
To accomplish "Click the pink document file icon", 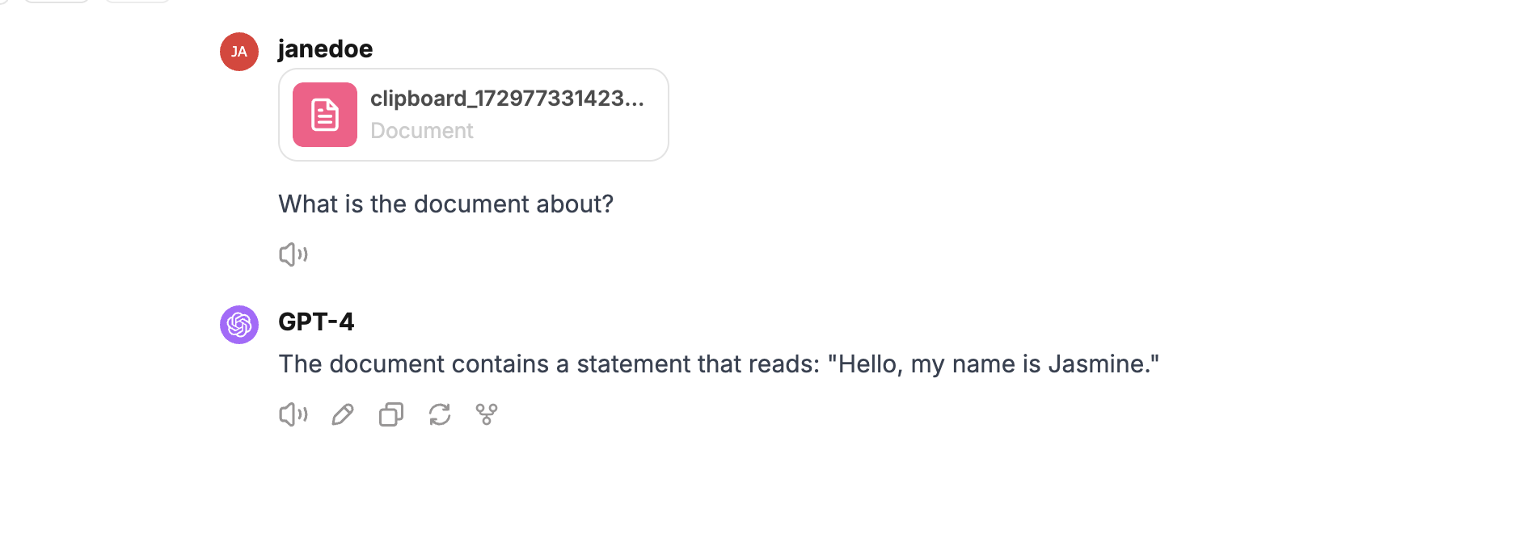I will point(325,115).
